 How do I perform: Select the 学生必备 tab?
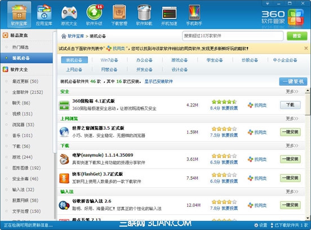coord(215,60)
